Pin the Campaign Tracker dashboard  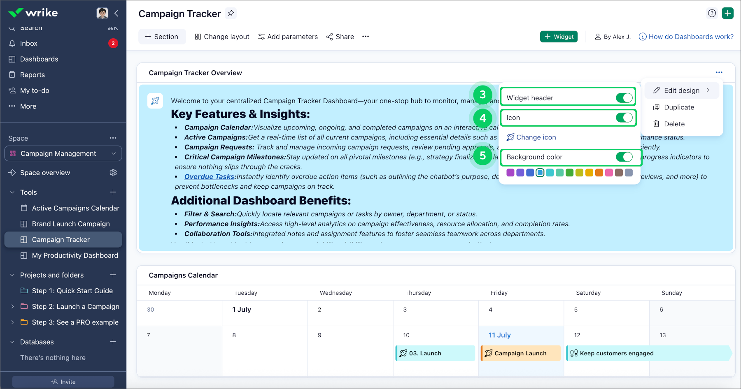(x=231, y=13)
